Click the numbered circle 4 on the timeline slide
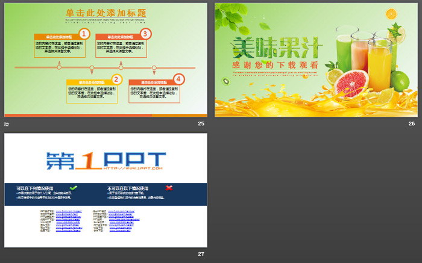The height and width of the screenshot is (263, 422). point(178,79)
